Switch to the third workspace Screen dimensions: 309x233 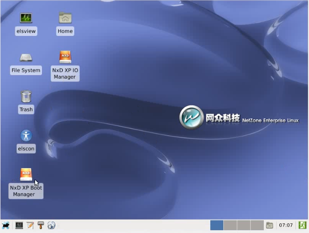coord(244,225)
